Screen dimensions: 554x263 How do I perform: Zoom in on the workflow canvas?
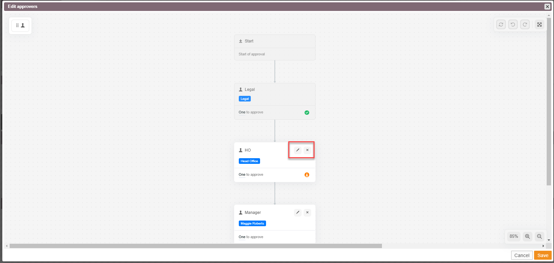pos(527,236)
